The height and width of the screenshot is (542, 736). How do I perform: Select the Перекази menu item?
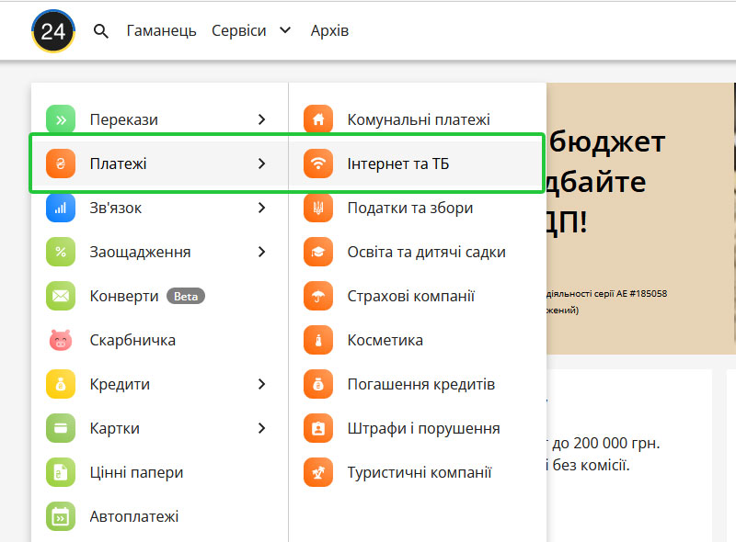(124, 119)
